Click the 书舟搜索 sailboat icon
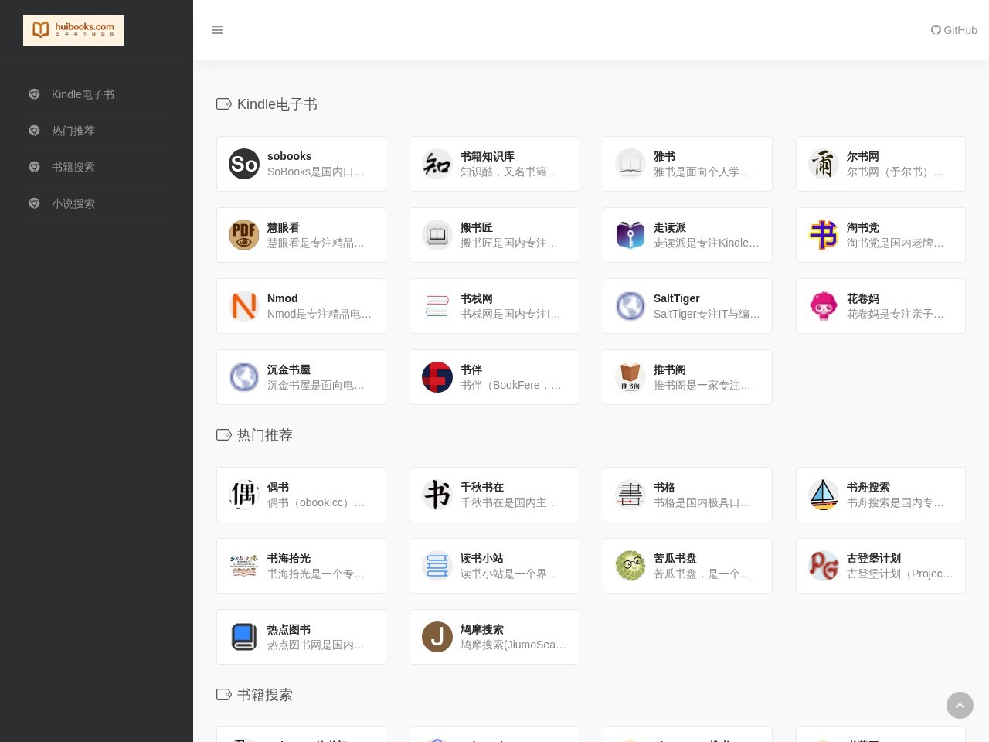 824,495
